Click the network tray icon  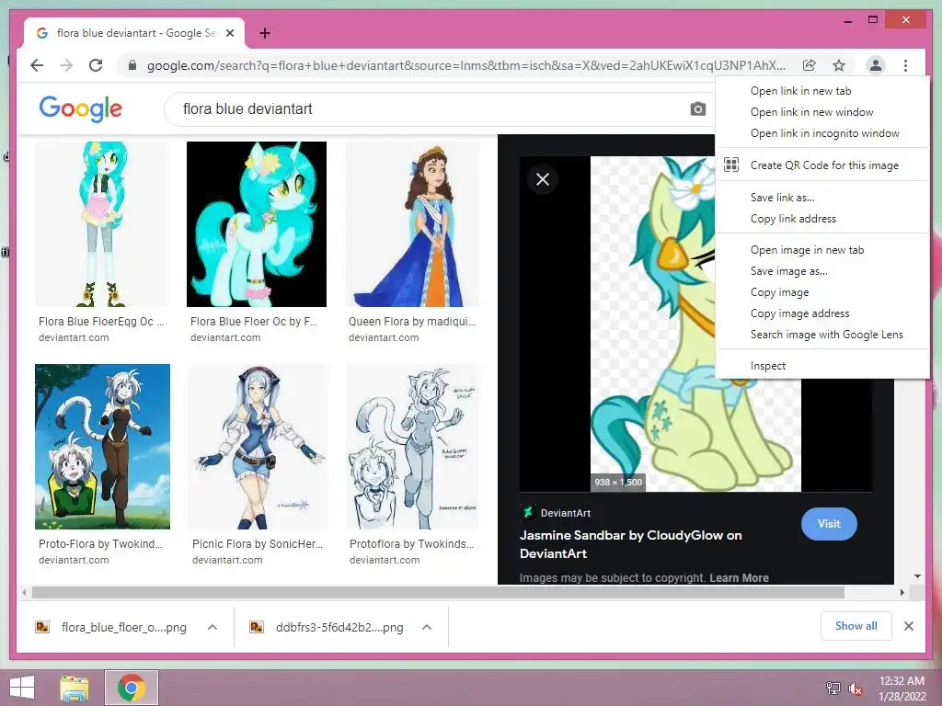(x=833, y=689)
